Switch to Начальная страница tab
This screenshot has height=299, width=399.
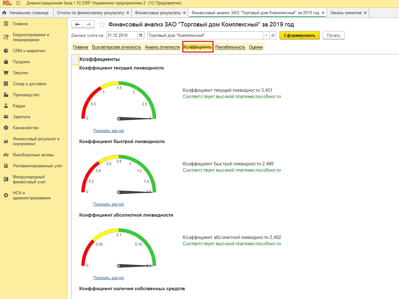click(26, 13)
